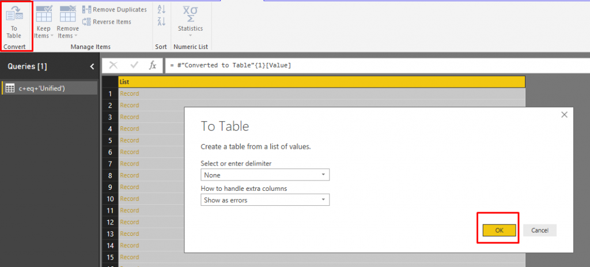Click the Record value in row 14
Screen dimensions: 590x267
[x=130, y=245]
